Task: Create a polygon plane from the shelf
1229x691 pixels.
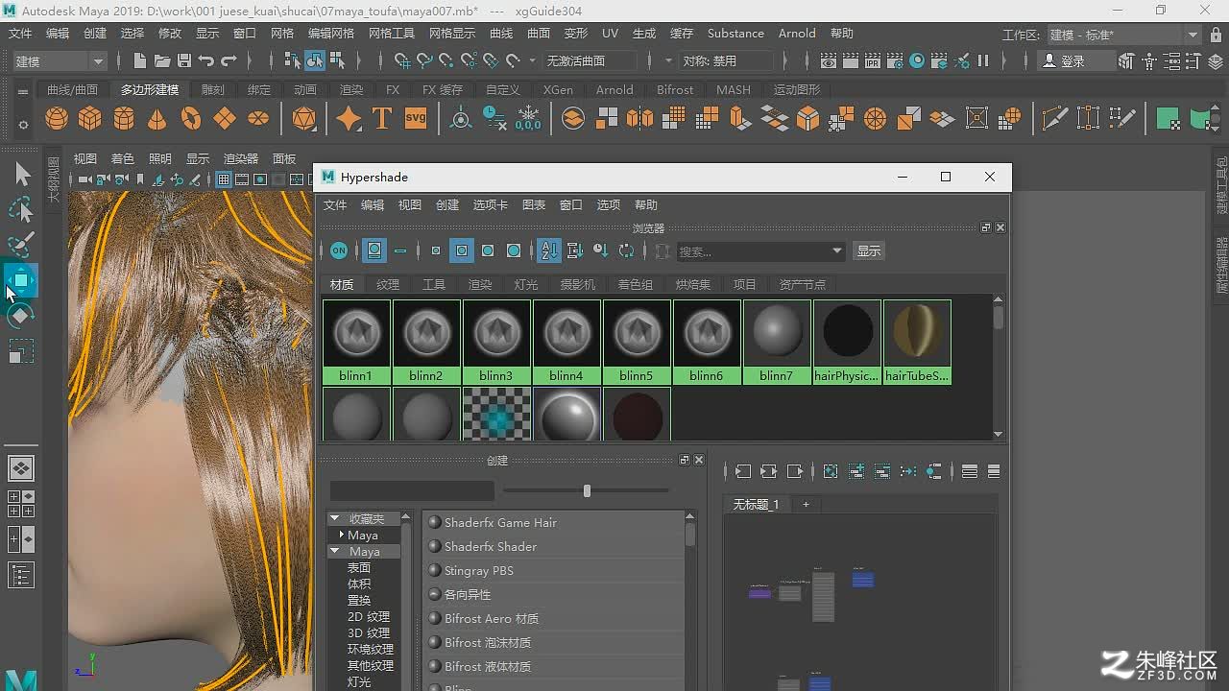Action: [x=225, y=119]
